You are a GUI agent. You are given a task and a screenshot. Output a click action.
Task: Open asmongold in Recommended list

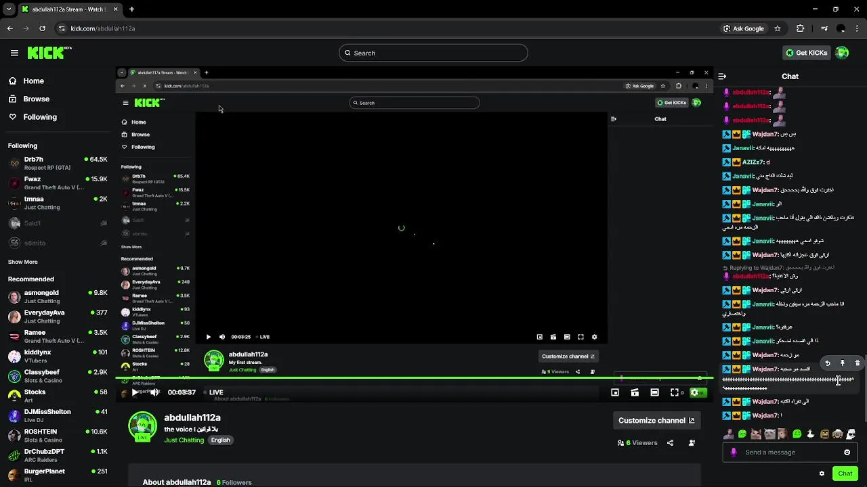[58, 297]
